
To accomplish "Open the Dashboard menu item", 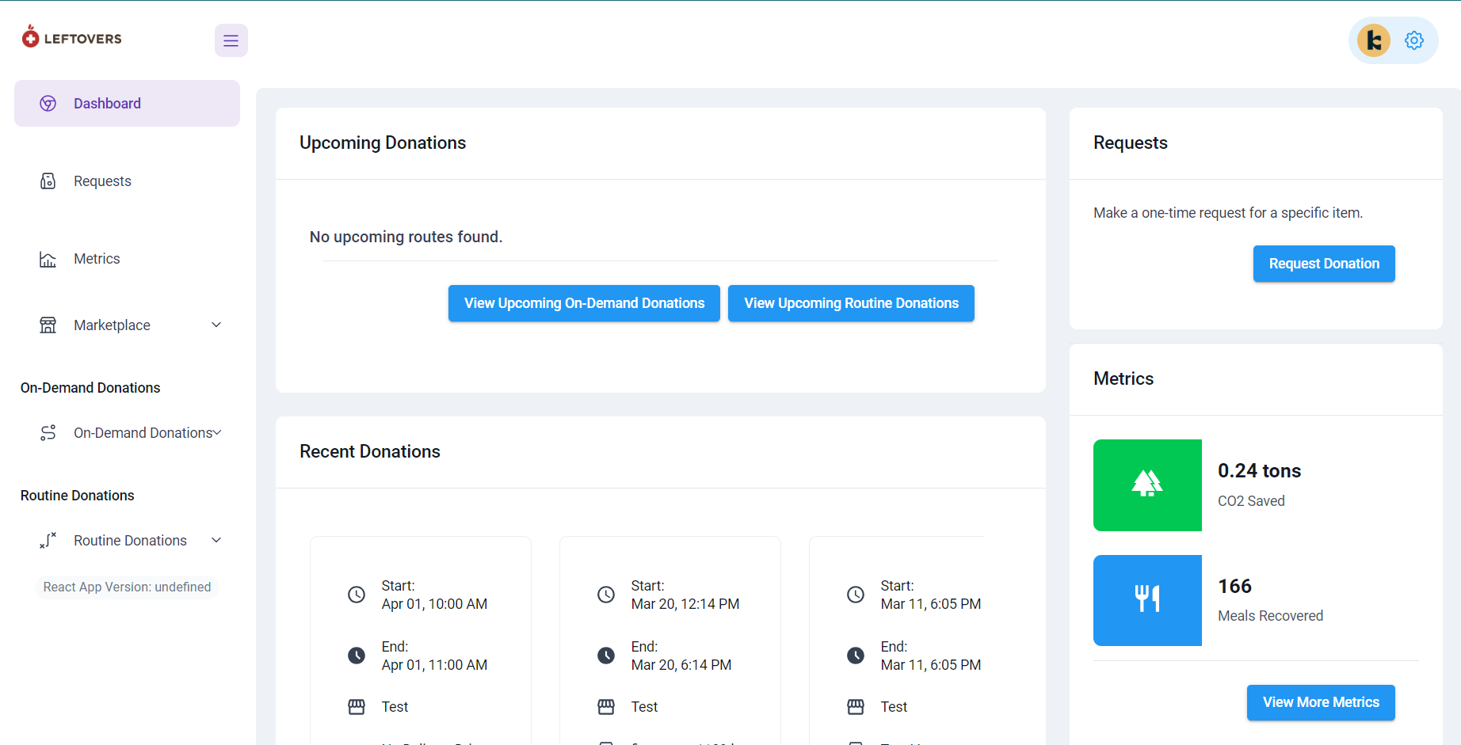I will tap(127, 104).
